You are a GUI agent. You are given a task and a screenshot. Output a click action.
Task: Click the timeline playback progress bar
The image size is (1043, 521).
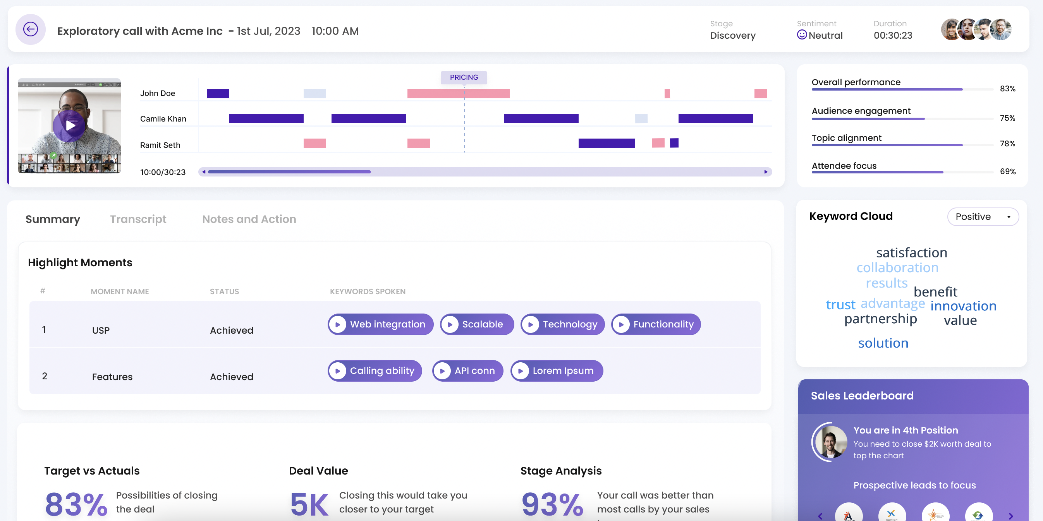tap(485, 172)
